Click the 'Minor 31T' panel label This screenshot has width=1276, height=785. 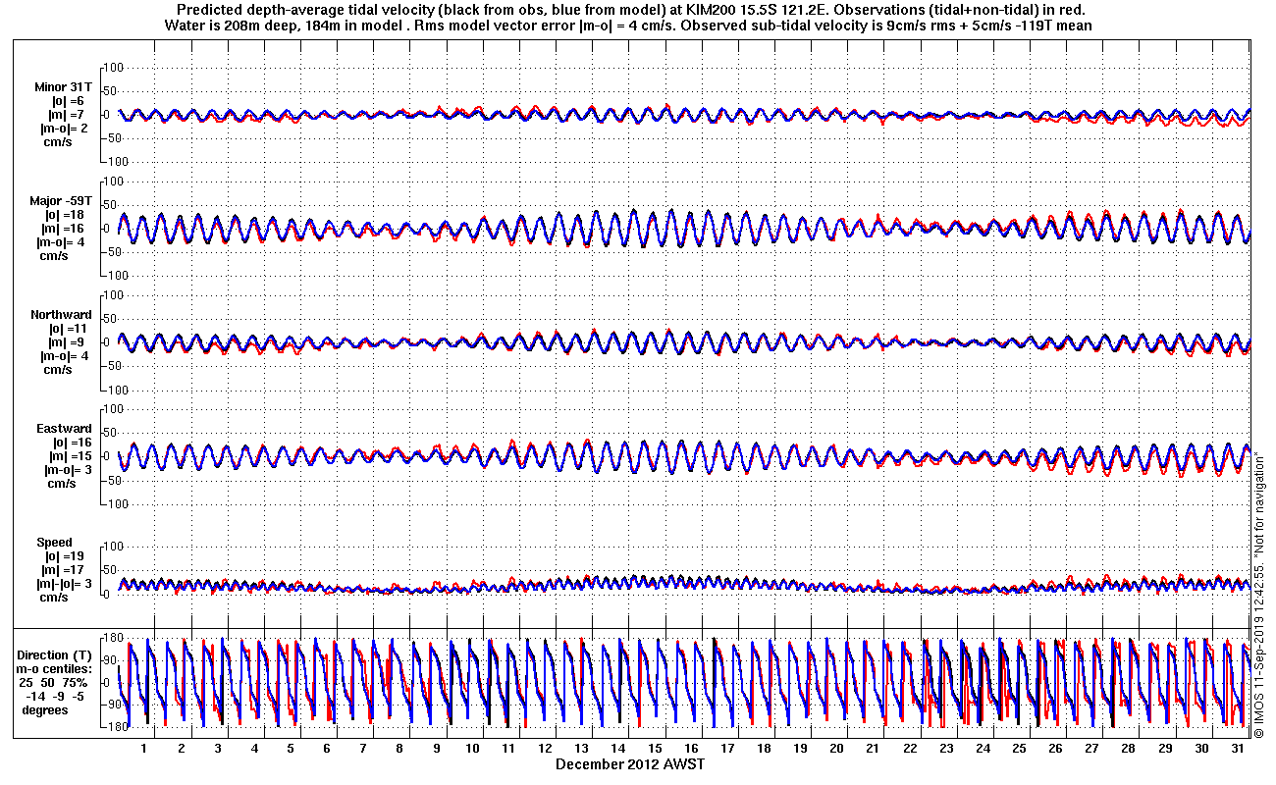point(61,86)
